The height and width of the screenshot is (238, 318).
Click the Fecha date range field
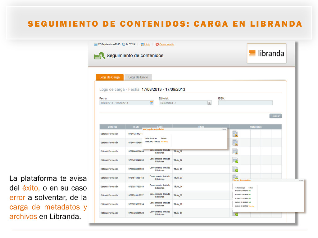[127, 103]
